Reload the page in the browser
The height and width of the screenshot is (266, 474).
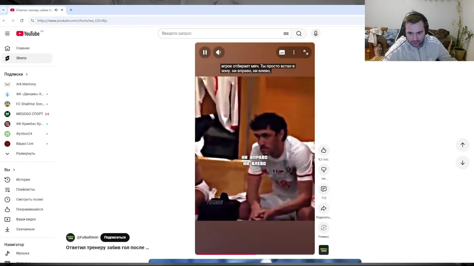[22, 21]
